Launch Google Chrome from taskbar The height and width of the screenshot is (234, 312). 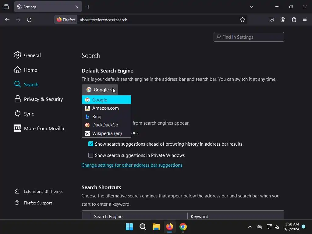(183, 227)
